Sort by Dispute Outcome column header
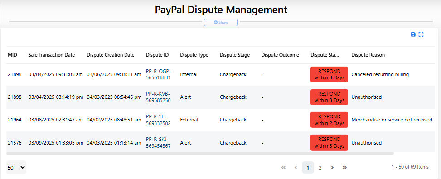This screenshot has height=179, width=441. [x=280, y=55]
